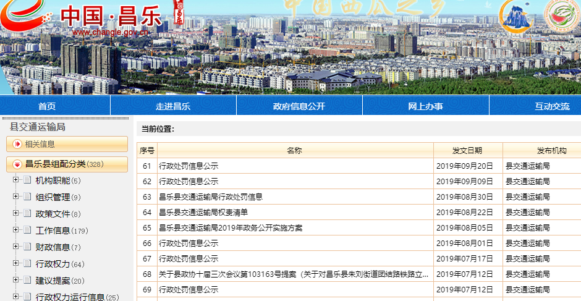581x301 pixels.
Task: Click the red down-arrow icon beside 昌乐县组配分类
Action: pyautogui.click(x=17, y=164)
